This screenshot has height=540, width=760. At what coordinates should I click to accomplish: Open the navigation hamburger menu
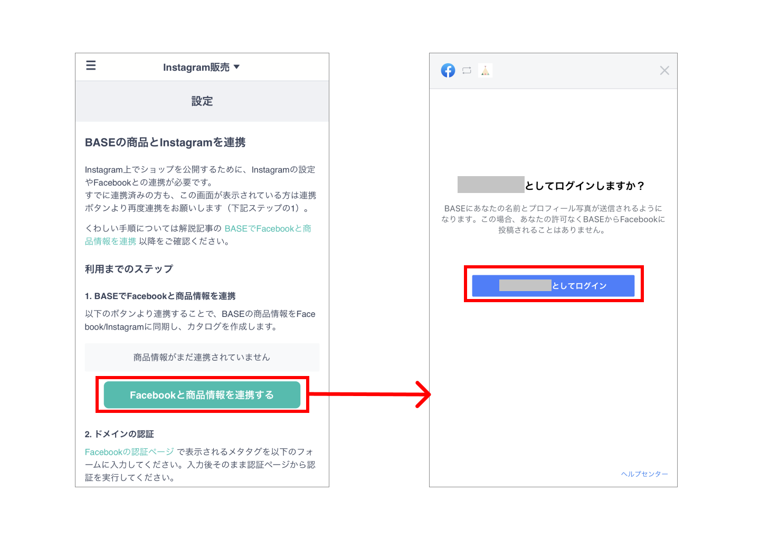point(91,65)
